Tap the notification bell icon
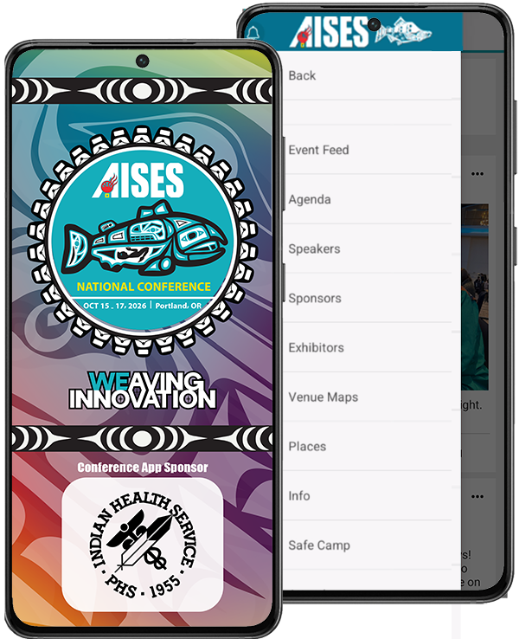Viewport: 519px width, 639px height. point(253,32)
